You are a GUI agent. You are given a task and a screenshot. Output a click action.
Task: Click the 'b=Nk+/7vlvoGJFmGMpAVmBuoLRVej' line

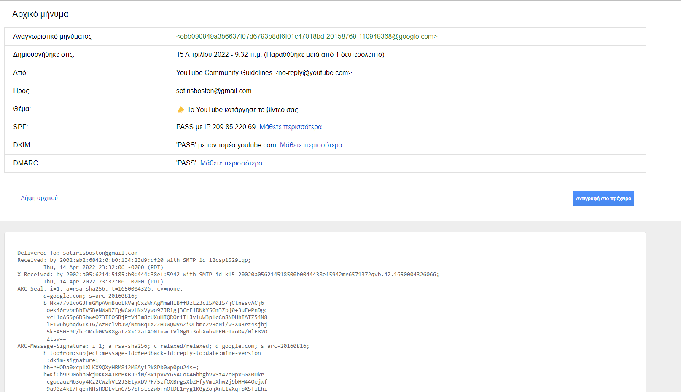click(154, 303)
